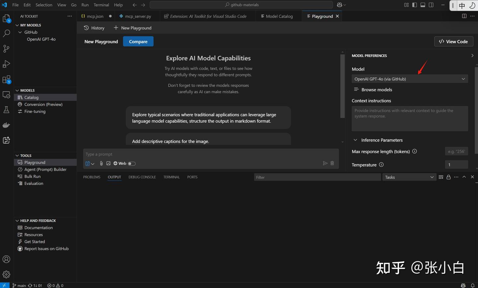
Task: Open the Docker view
Action: 6,125
